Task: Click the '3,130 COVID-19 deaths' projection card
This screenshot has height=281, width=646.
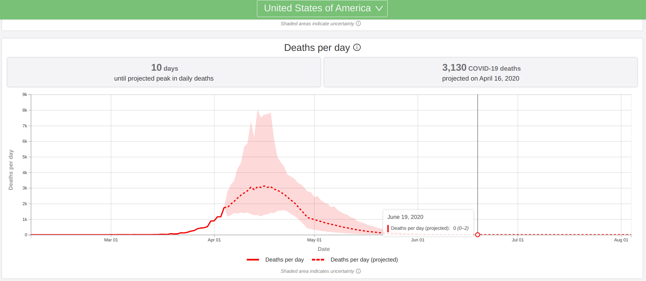Action: click(480, 72)
